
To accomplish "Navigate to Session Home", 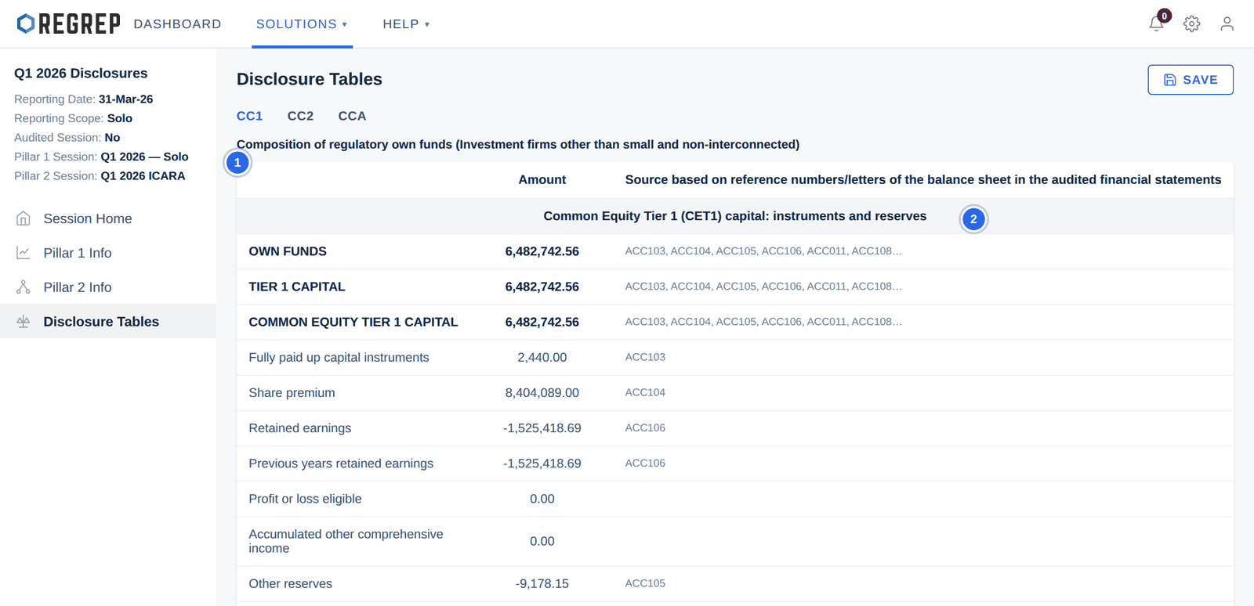I will coord(108,218).
